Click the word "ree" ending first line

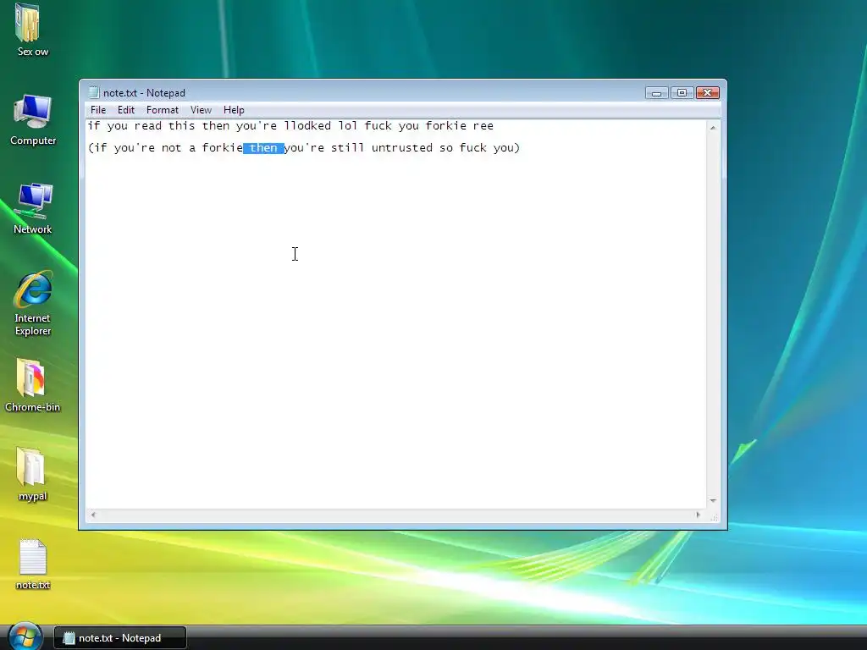(483, 125)
